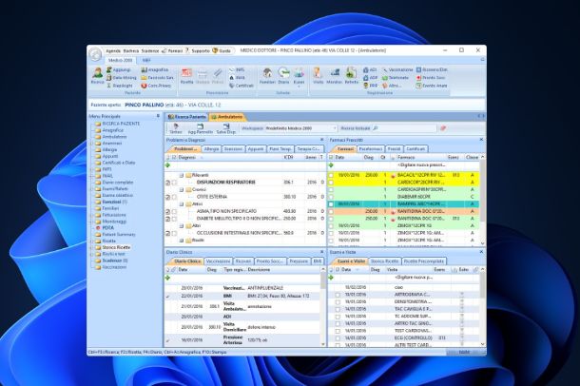Click the Familiari ribbon icon
This screenshot has height=386, width=580.
(267, 76)
